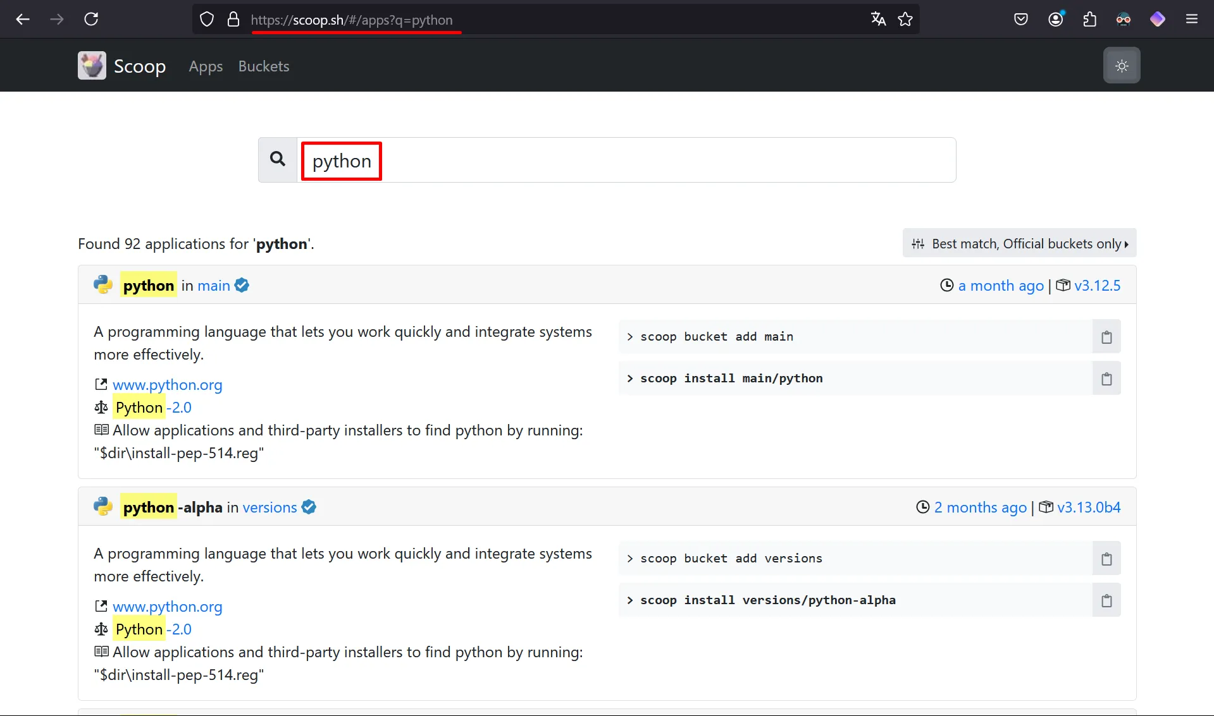Open the browser extensions icon
This screenshot has width=1214, height=716.
click(1089, 19)
